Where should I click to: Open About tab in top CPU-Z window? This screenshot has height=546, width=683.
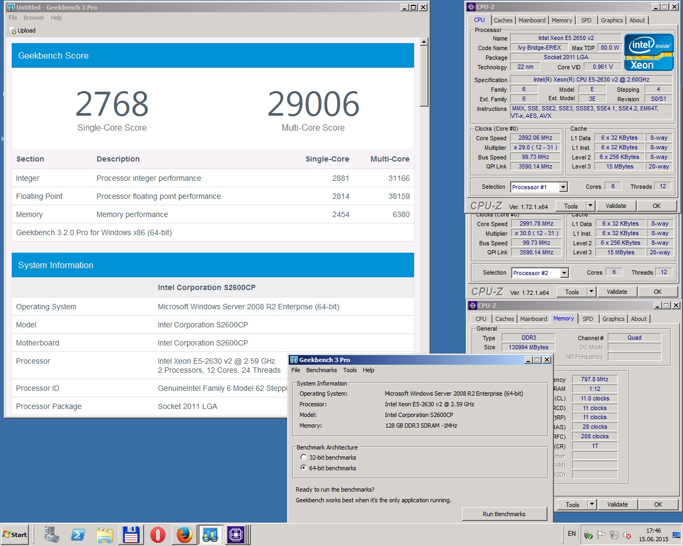coord(637,20)
